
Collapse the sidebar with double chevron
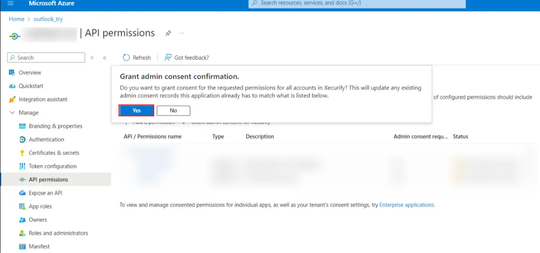[105, 58]
